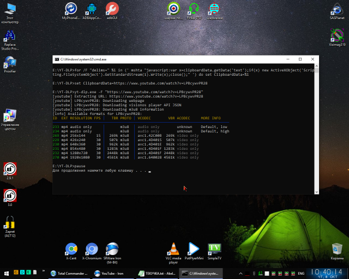Select the ADBAppCo... android icon
349x279 pixels.
click(x=92, y=11)
